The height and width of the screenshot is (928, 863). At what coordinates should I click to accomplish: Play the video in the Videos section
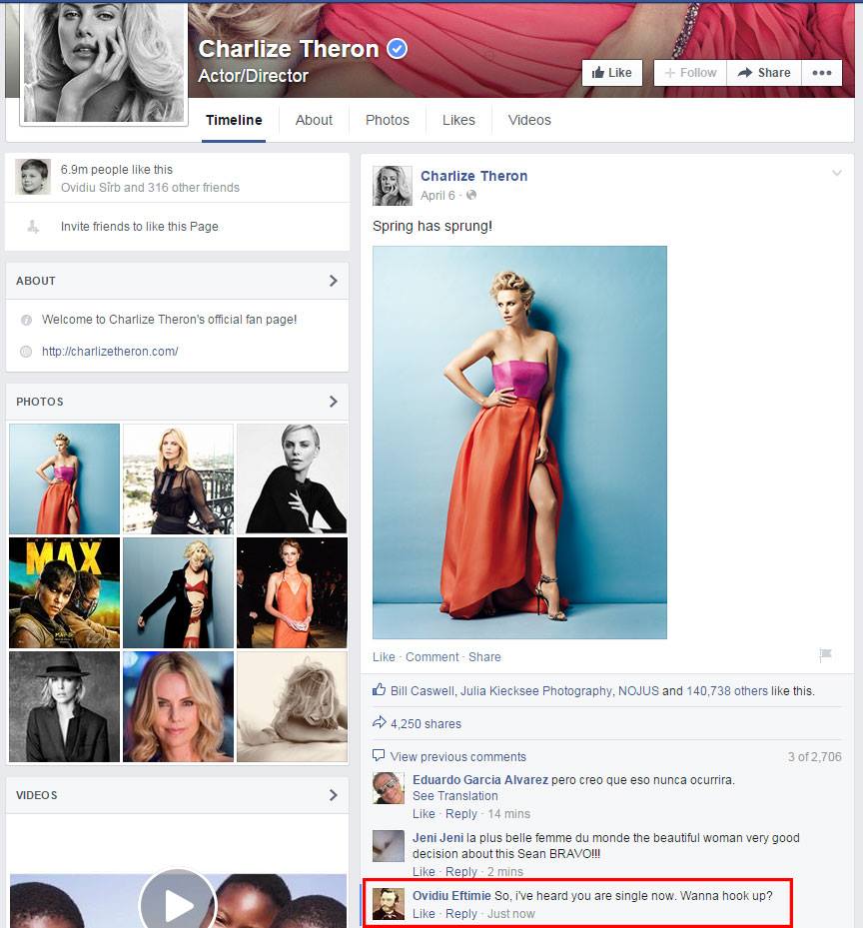coord(178,904)
